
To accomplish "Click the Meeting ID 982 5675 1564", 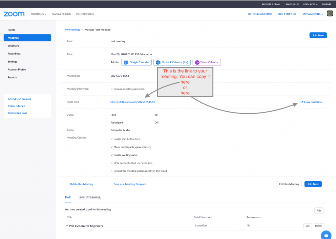I will pyautogui.click(x=119, y=76).
